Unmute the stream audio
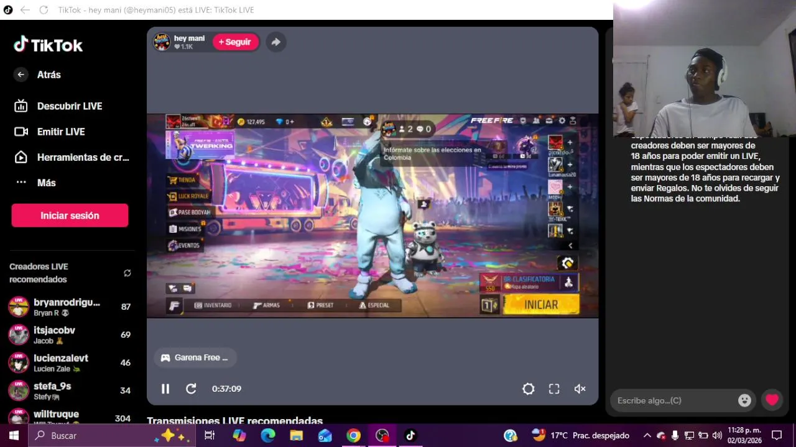The width and height of the screenshot is (796, 447). 580,389
